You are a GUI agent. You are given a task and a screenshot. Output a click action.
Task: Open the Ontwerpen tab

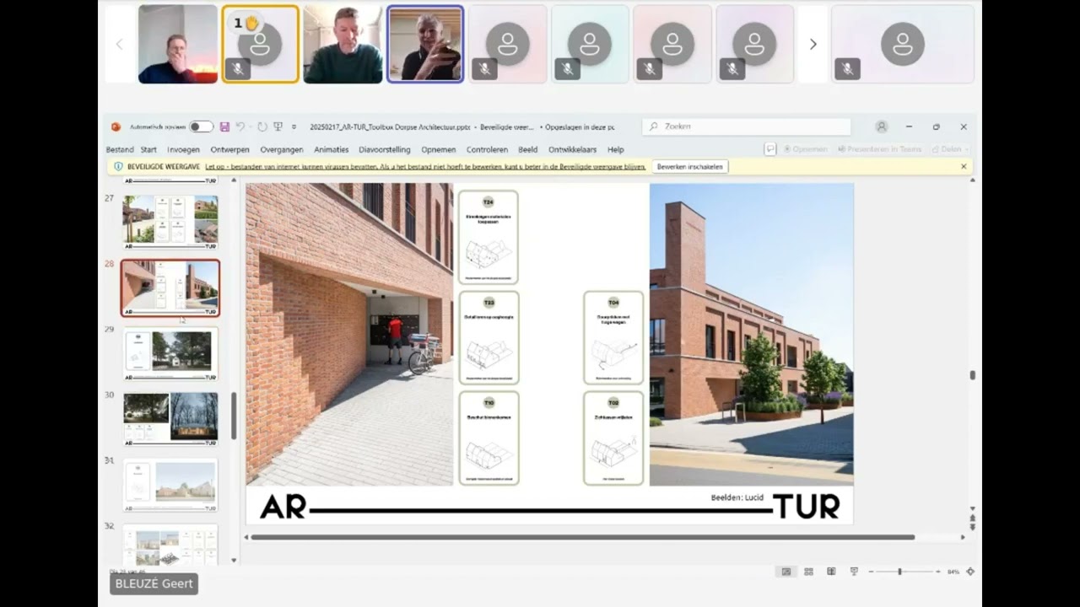point(229,149)
